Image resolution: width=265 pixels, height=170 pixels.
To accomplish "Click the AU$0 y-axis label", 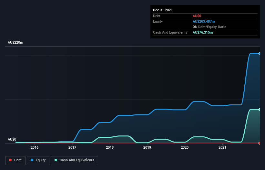I will [12, 139].
